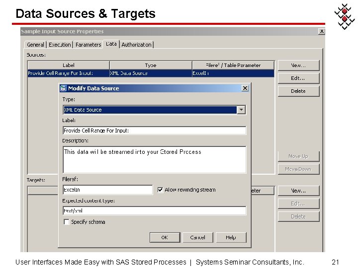Open Help in Modify Data Source
This screenshot has width=358, height=268.
tap(231, 237)
